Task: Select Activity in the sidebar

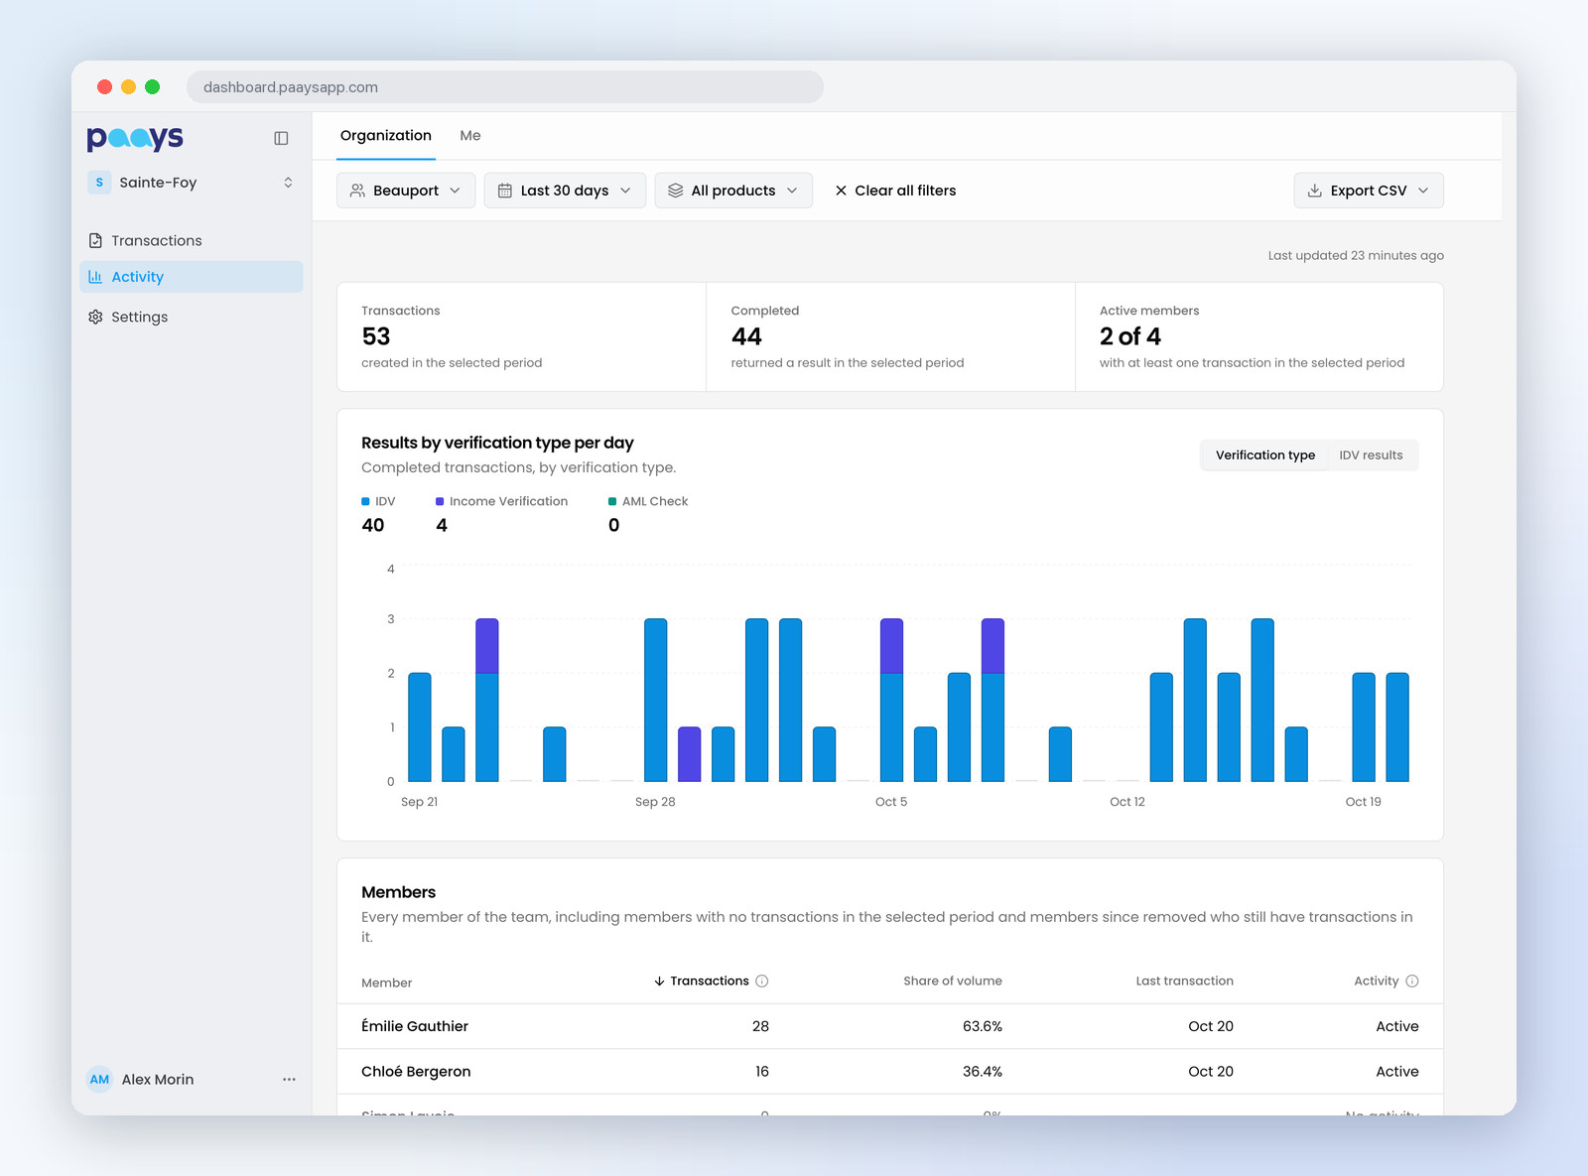Action: (192, 277)
